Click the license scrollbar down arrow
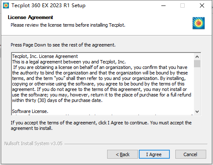 click(x=197, y=112)
